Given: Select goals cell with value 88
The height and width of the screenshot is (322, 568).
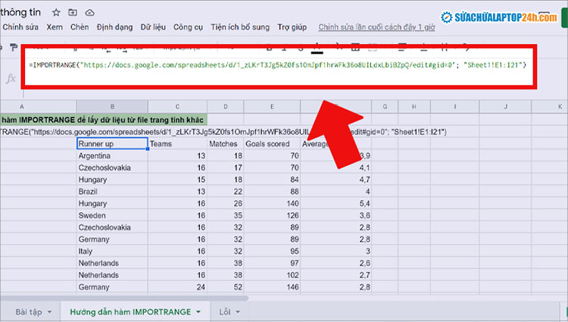Looking at the screenshot, I should tap(272, 192).
